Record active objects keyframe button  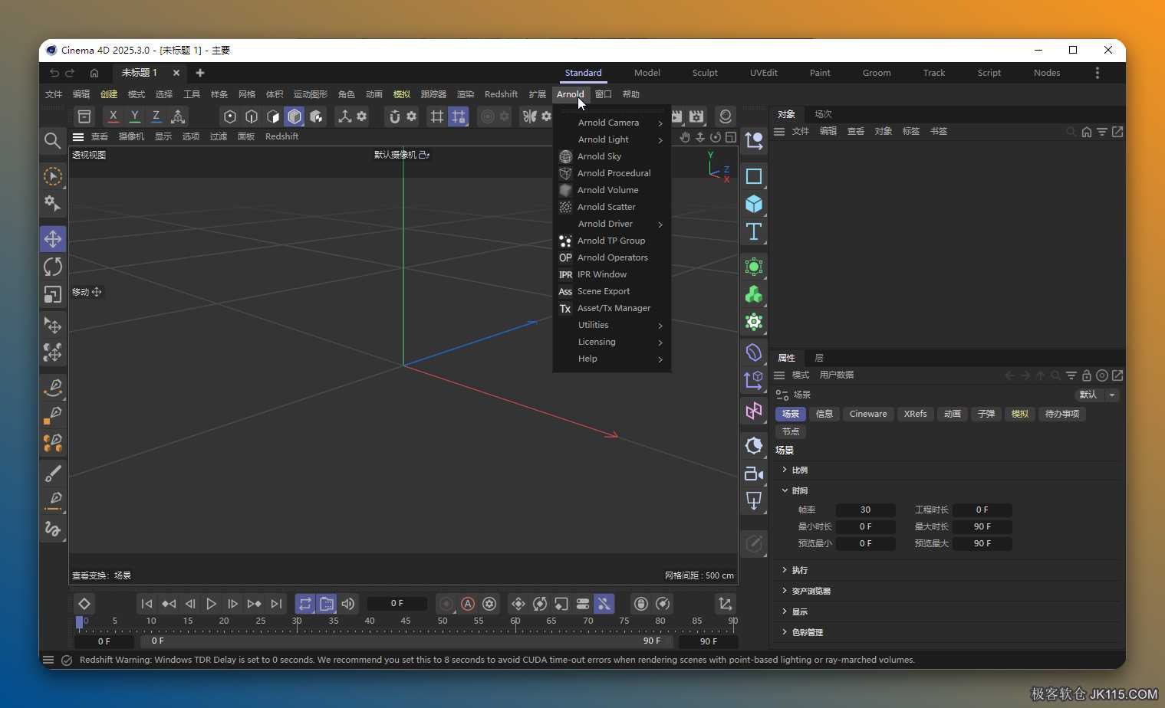tap(446, 604)
